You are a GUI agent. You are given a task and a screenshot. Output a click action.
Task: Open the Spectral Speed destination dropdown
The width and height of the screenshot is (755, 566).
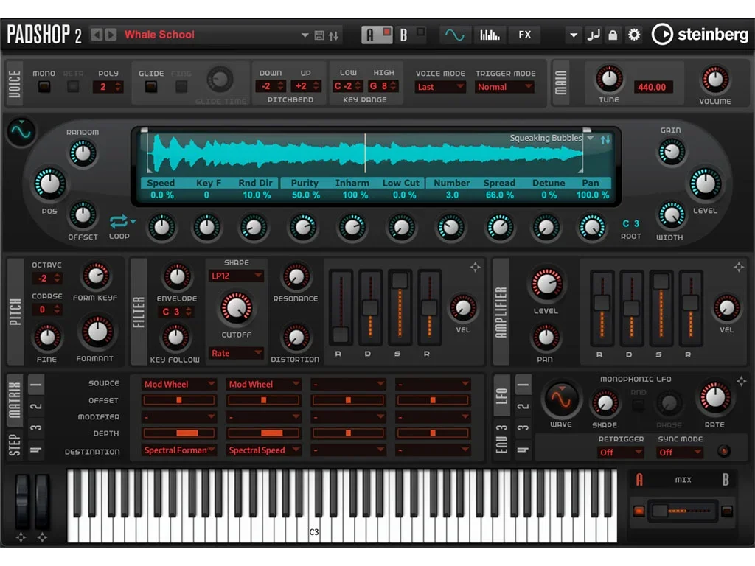[x=264, y=450]
